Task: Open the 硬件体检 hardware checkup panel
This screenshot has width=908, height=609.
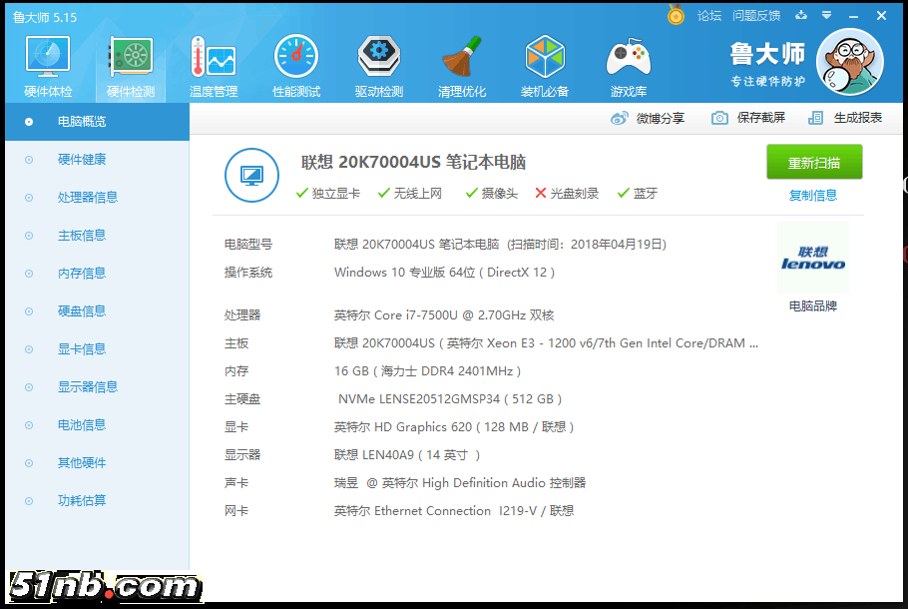Action: tap(47, 64)
